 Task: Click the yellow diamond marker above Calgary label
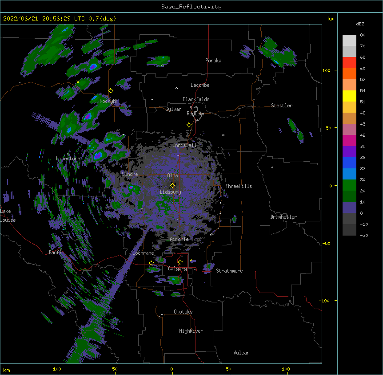180,262
